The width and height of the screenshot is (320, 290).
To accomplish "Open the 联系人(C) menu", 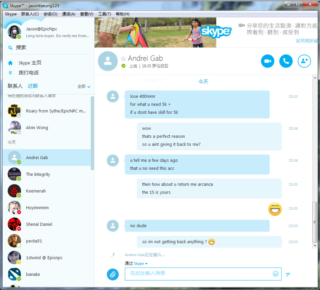I will click(30, 14).
